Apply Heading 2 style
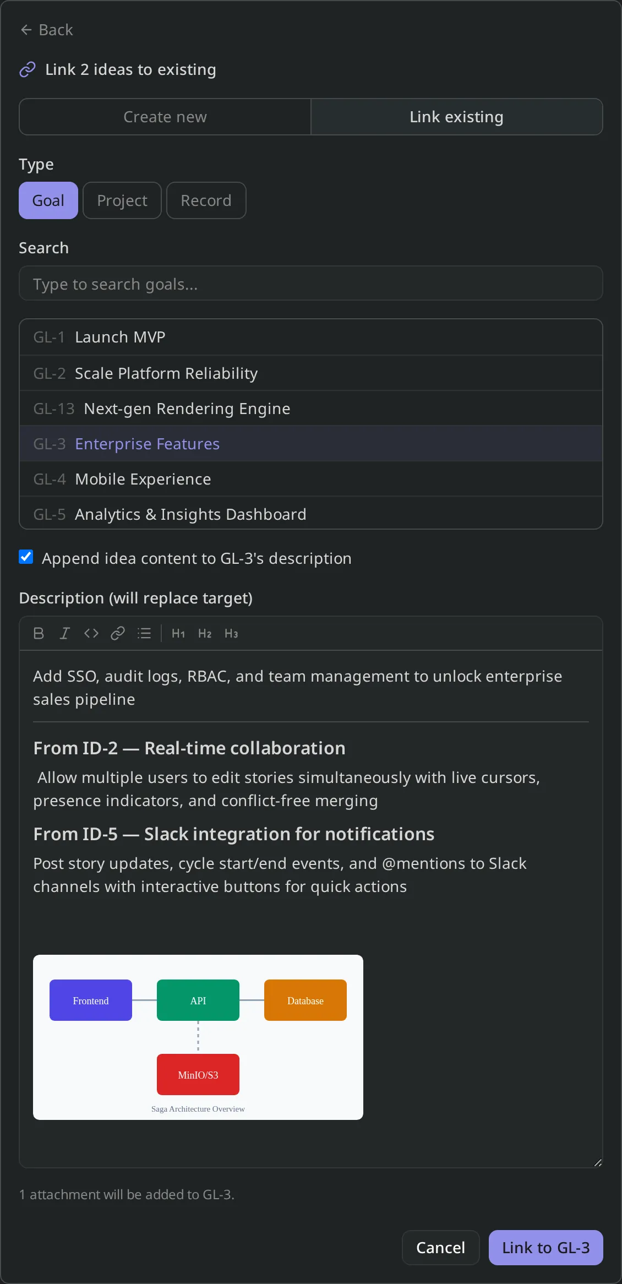The height and width of the screenshot is (1284, 622). tap(205, 633)
